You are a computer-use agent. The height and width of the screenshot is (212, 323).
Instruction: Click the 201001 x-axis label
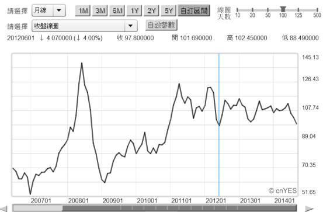[x=147, y=200]
